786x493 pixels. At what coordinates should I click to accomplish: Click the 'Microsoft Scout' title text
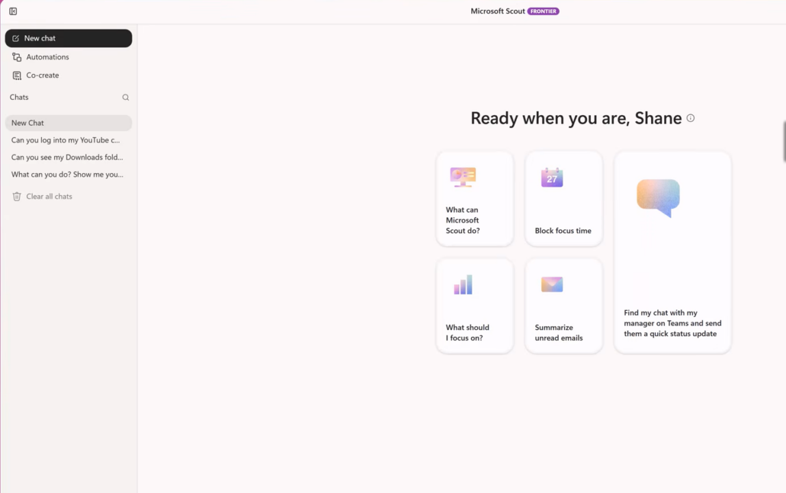(x=497, y=11)
